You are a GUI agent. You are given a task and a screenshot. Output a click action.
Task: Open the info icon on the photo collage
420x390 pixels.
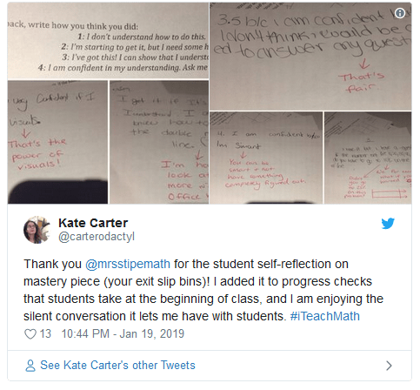tap(400, 13)
